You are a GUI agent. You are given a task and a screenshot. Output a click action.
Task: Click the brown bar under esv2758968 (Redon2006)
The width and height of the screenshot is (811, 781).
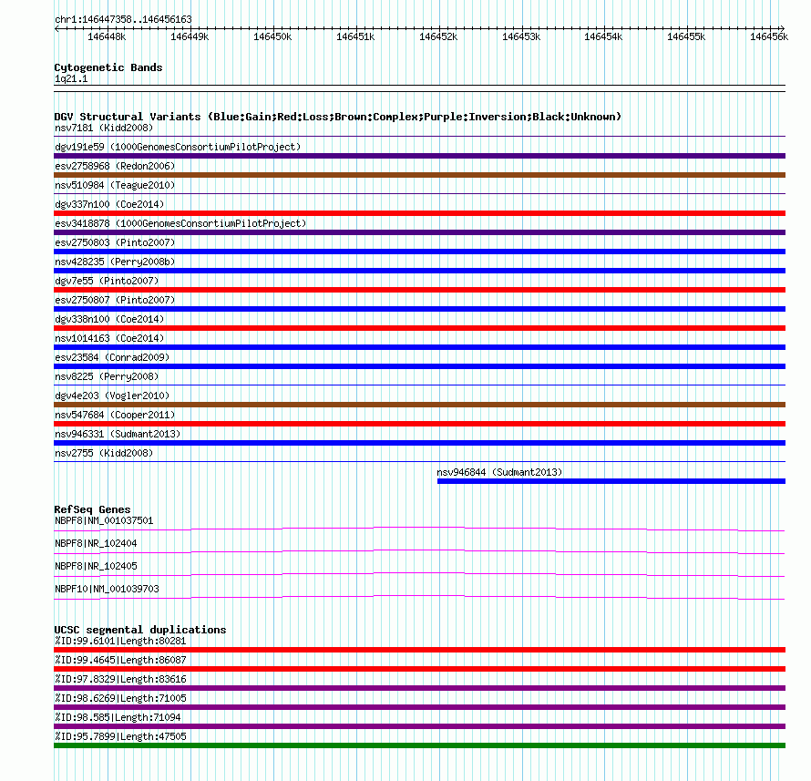click(x=419, y=175)
